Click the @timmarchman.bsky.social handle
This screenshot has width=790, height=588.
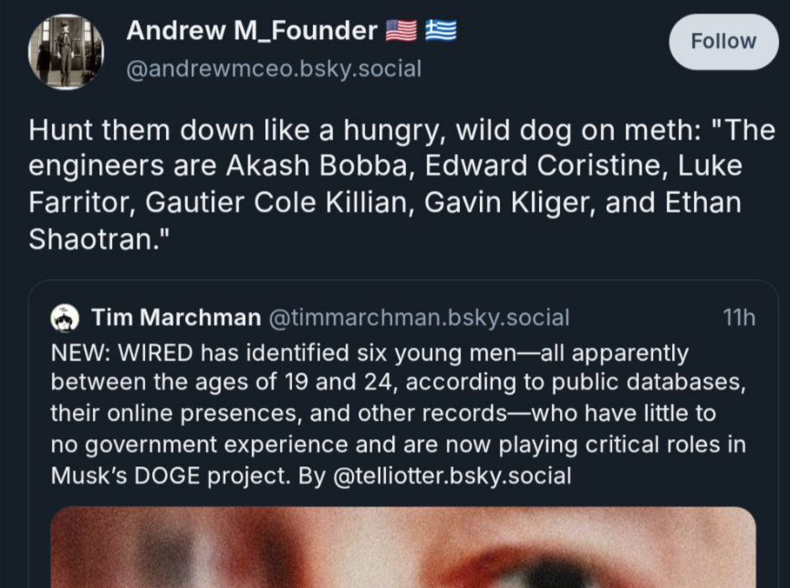tap(418, 318)
